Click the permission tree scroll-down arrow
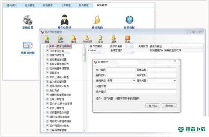209x137 pixels. (84, 130)
